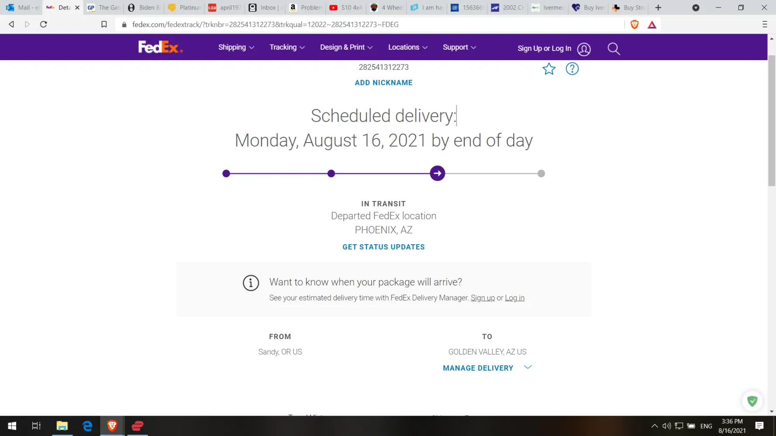This screenshot has width=776, height=436.
Task: Click the In Transit arrow progress marker
Action: click(x=437, y=174)
